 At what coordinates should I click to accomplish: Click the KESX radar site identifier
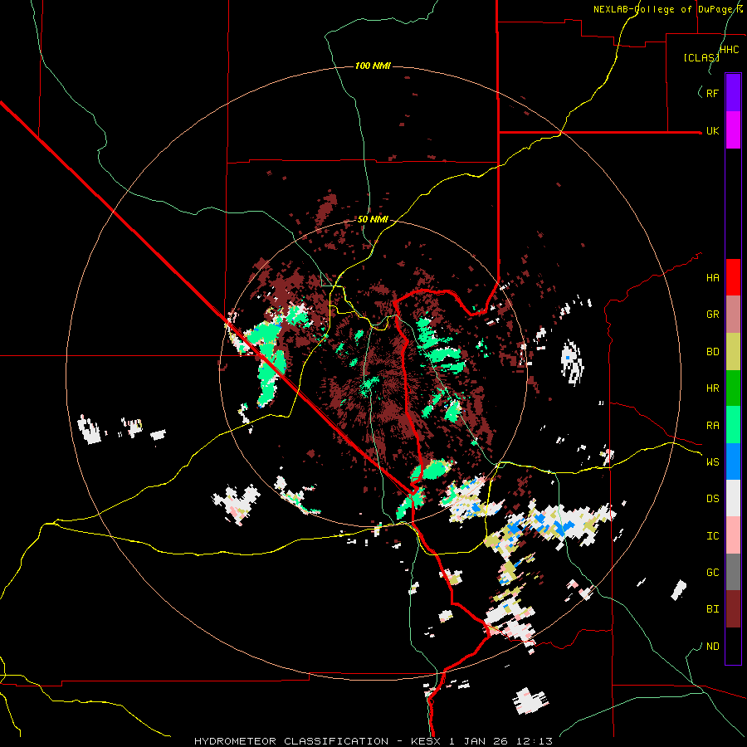[x=427, y=741]
